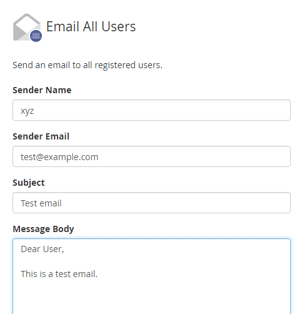Place cursor on the xyz text
Image resolution: width=307 pixels, height=314 pixels.
(27, 111)
